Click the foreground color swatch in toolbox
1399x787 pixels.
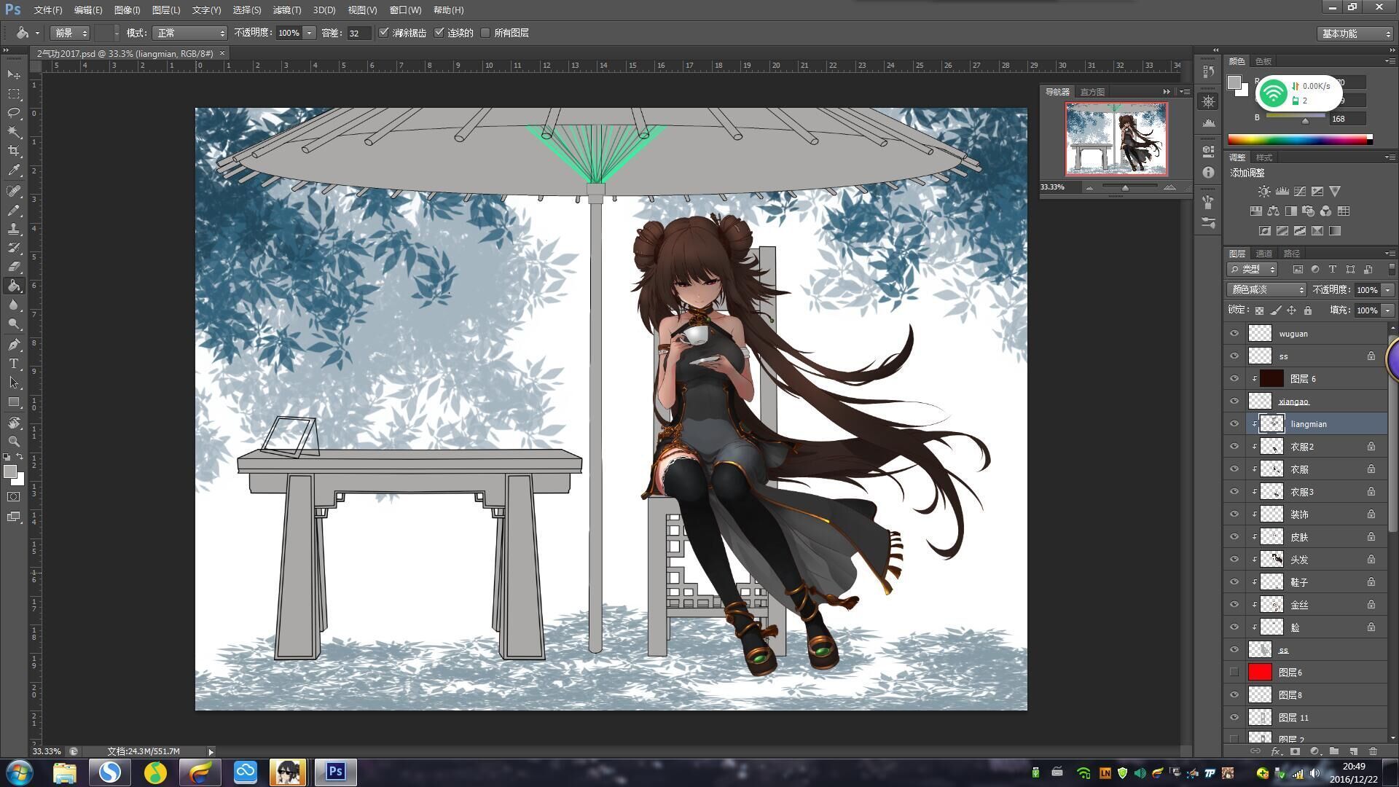10,472
